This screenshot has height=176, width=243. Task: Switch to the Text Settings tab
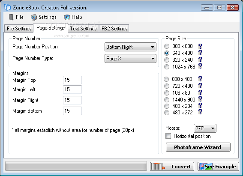point(83,29)
